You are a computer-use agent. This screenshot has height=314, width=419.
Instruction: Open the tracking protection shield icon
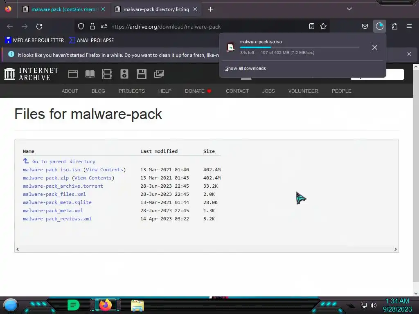coord(81,26)
